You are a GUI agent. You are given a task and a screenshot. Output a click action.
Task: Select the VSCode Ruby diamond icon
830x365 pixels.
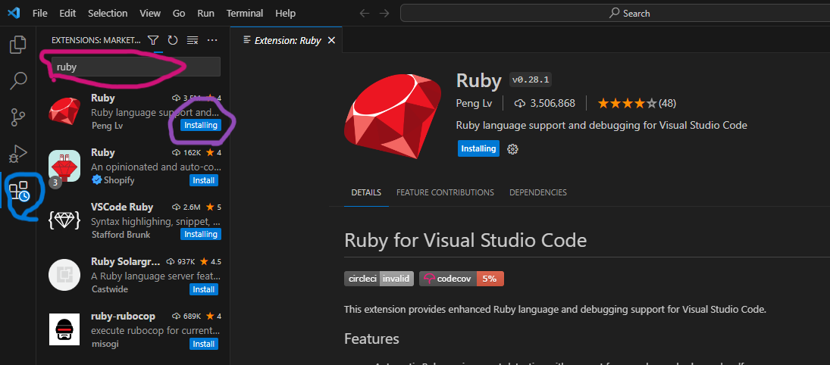tap(64, 220)
